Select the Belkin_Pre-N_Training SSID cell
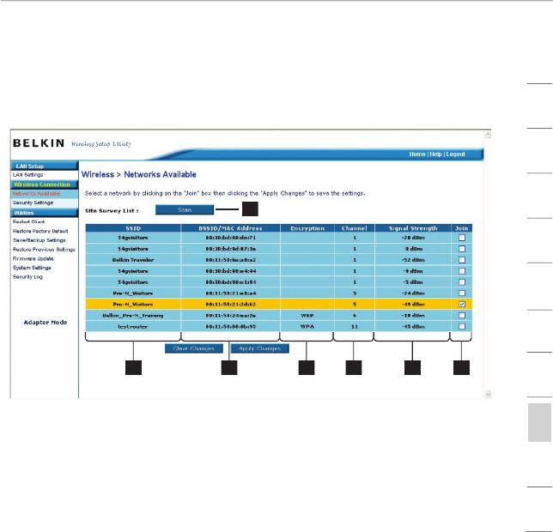 (133, 315)
